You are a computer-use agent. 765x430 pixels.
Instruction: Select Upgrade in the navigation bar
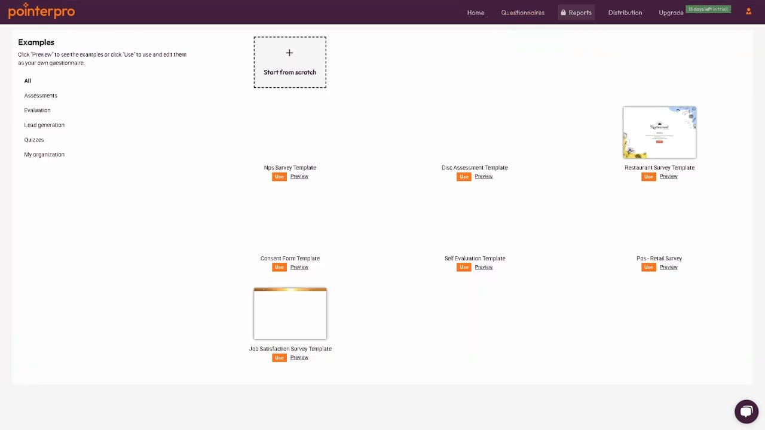click(671, 13)
